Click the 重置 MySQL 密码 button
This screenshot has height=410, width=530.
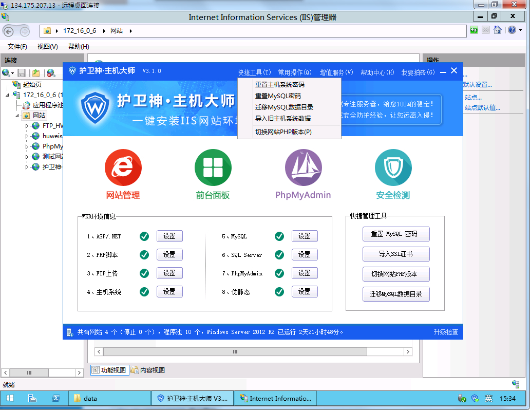(x=396, y=234)
